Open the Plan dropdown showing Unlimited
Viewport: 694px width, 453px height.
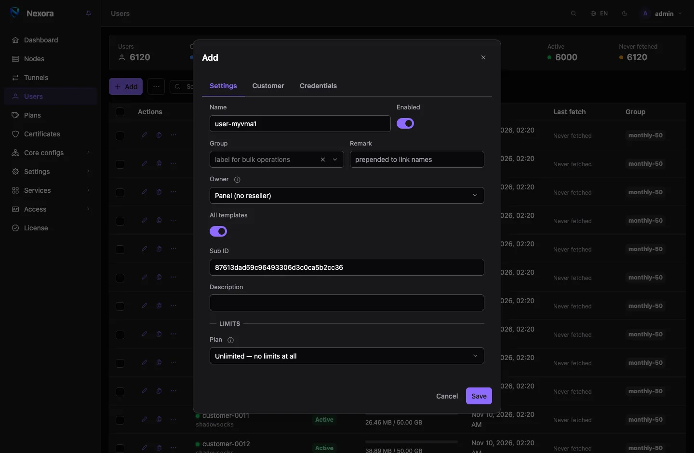point(347,356)
